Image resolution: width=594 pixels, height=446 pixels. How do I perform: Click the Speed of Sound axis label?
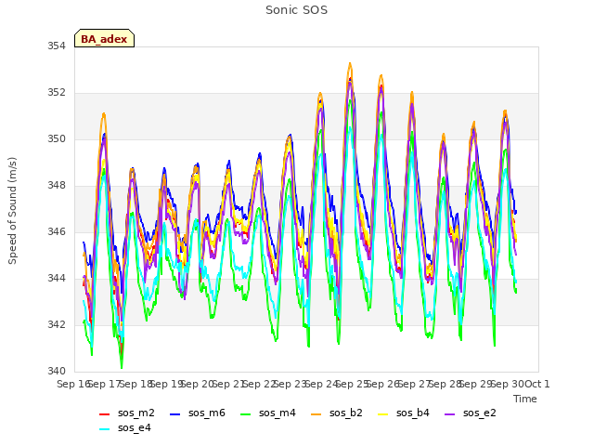[x=12, y=211]
